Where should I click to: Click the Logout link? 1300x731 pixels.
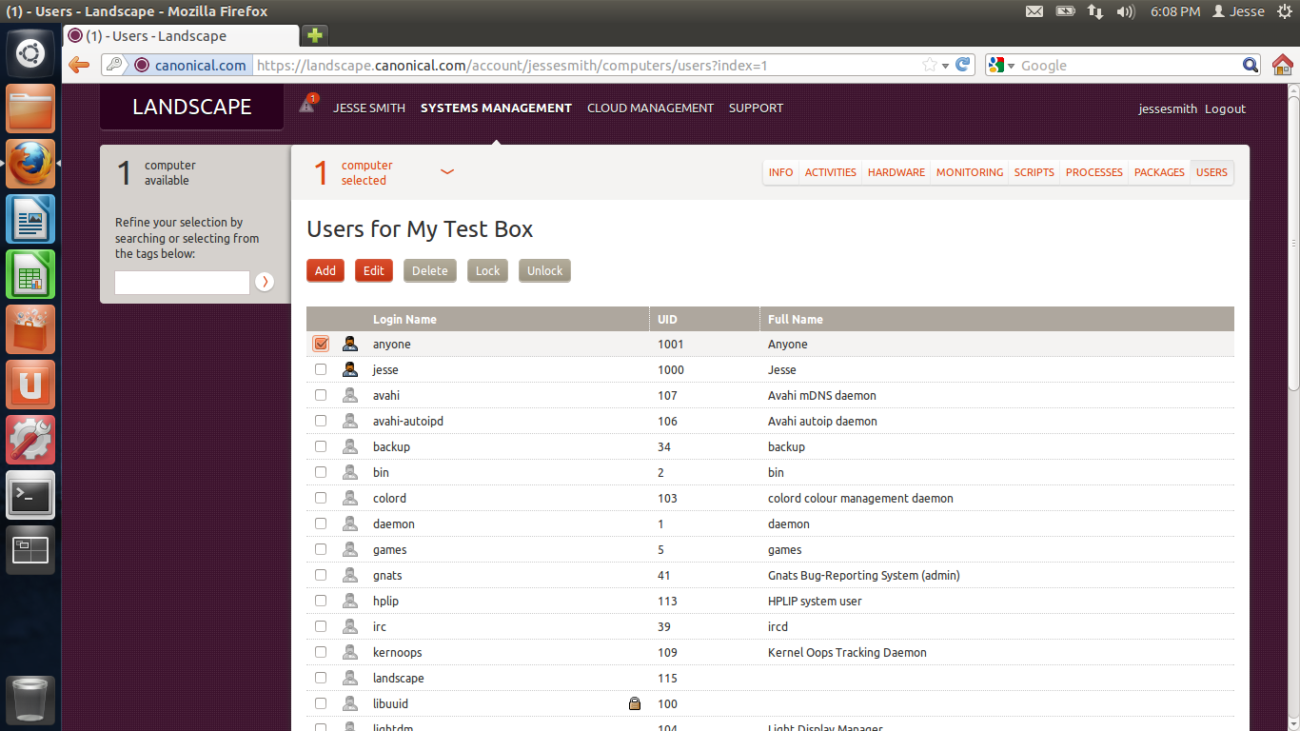[x=1225, y=109]
